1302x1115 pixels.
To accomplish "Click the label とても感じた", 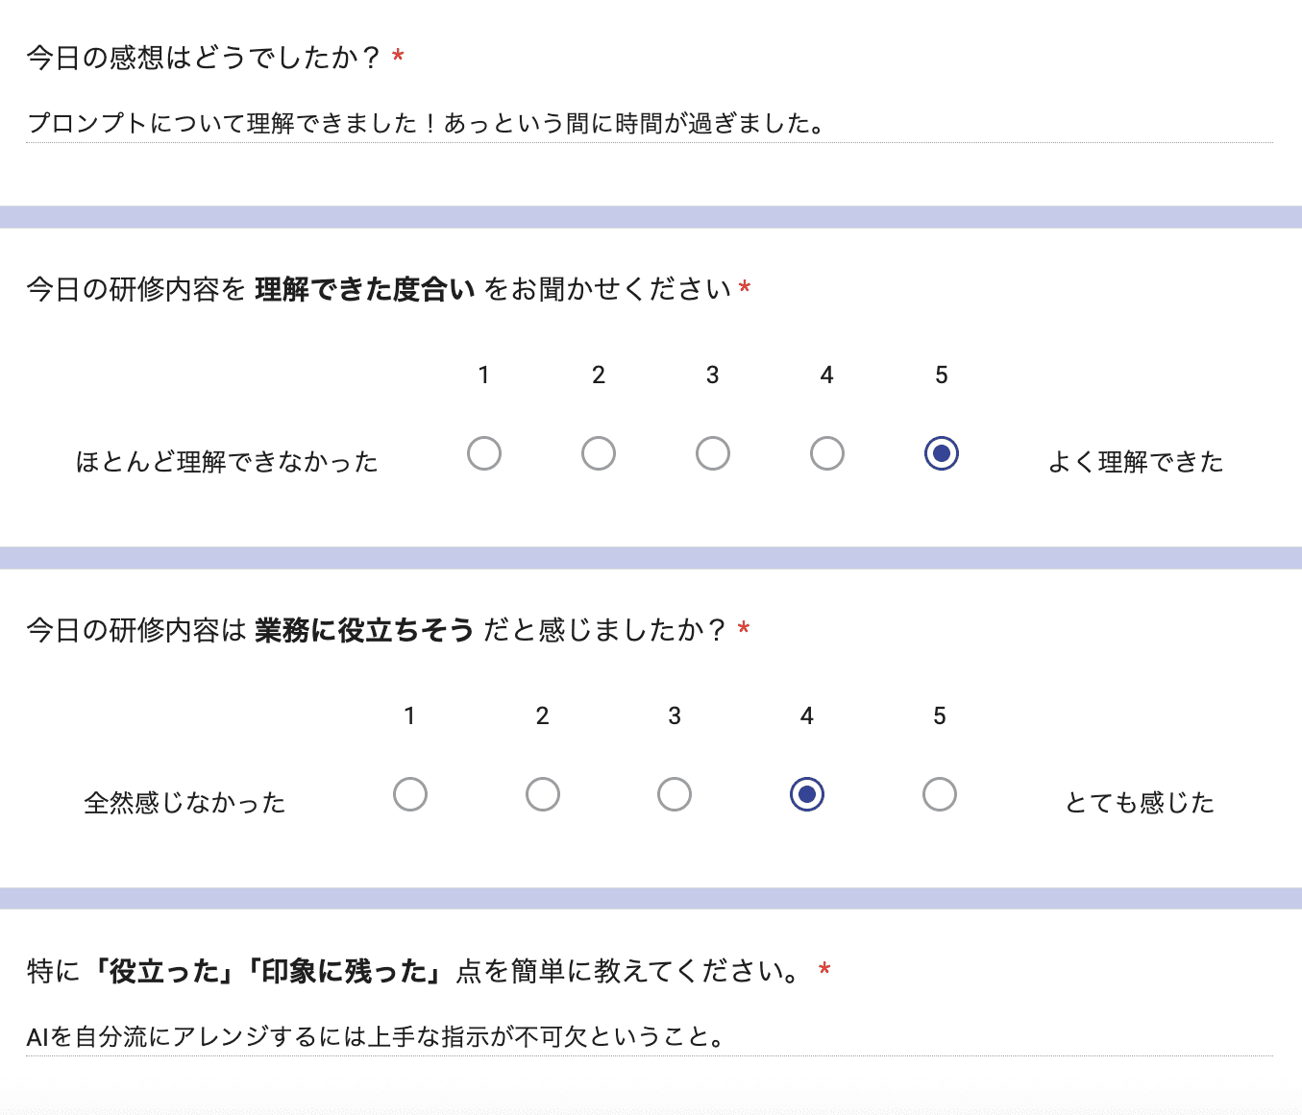I will coord(1141,802).
